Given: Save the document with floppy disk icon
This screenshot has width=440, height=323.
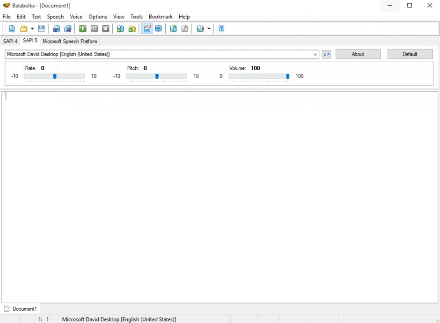Looking at the screenshot, I should pyautogui.click(x=42, y=29).
